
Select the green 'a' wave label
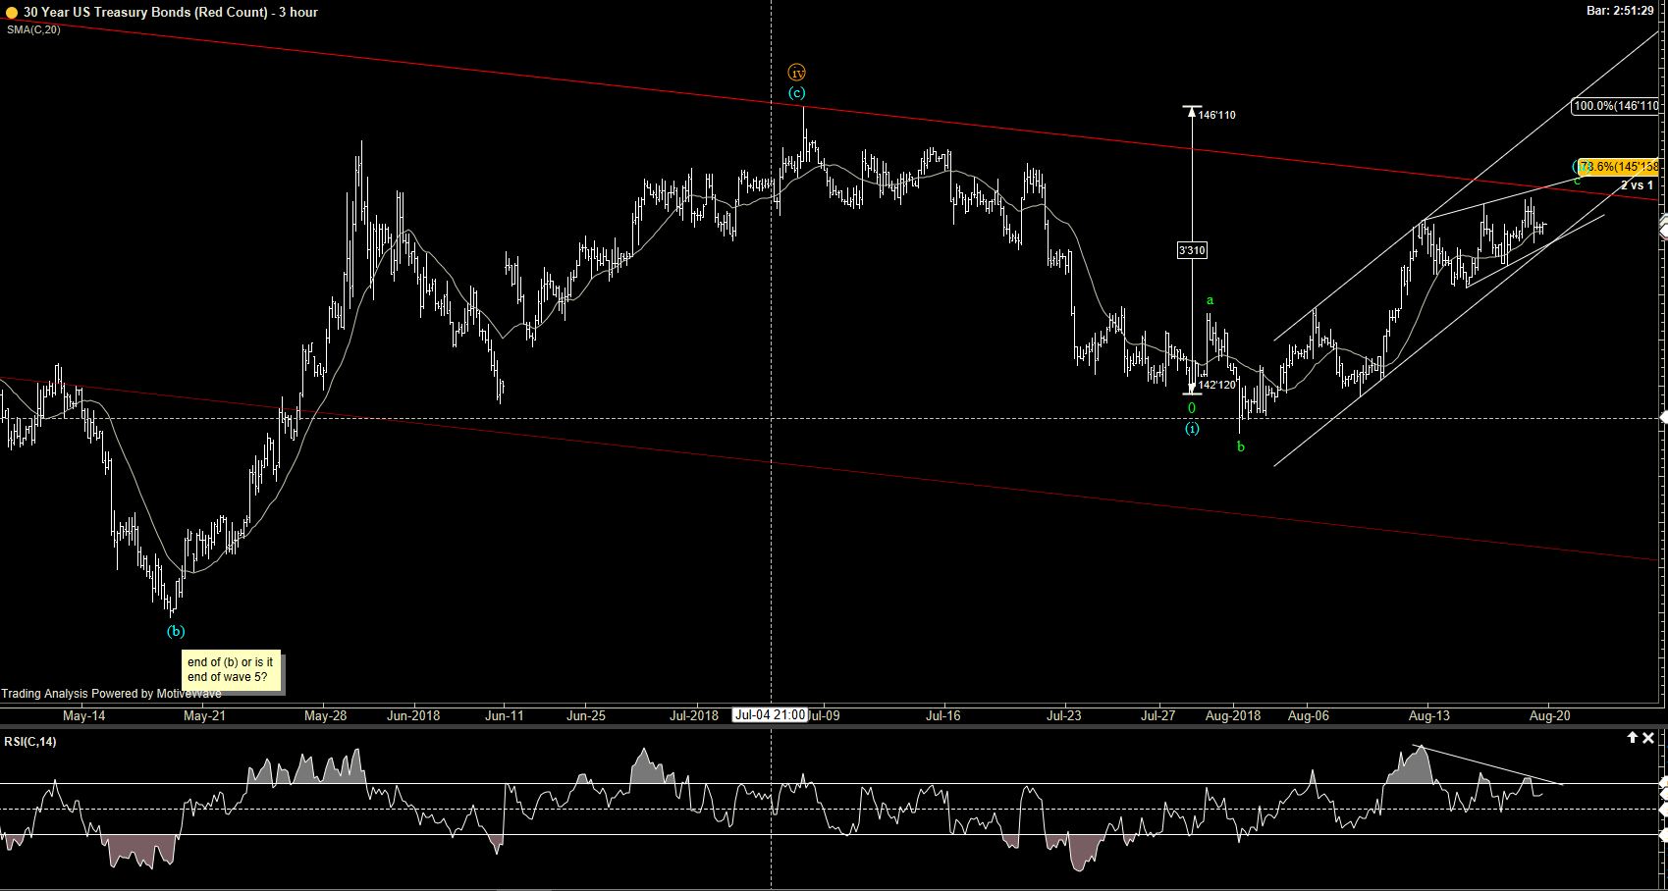[x=1211, y=300]
